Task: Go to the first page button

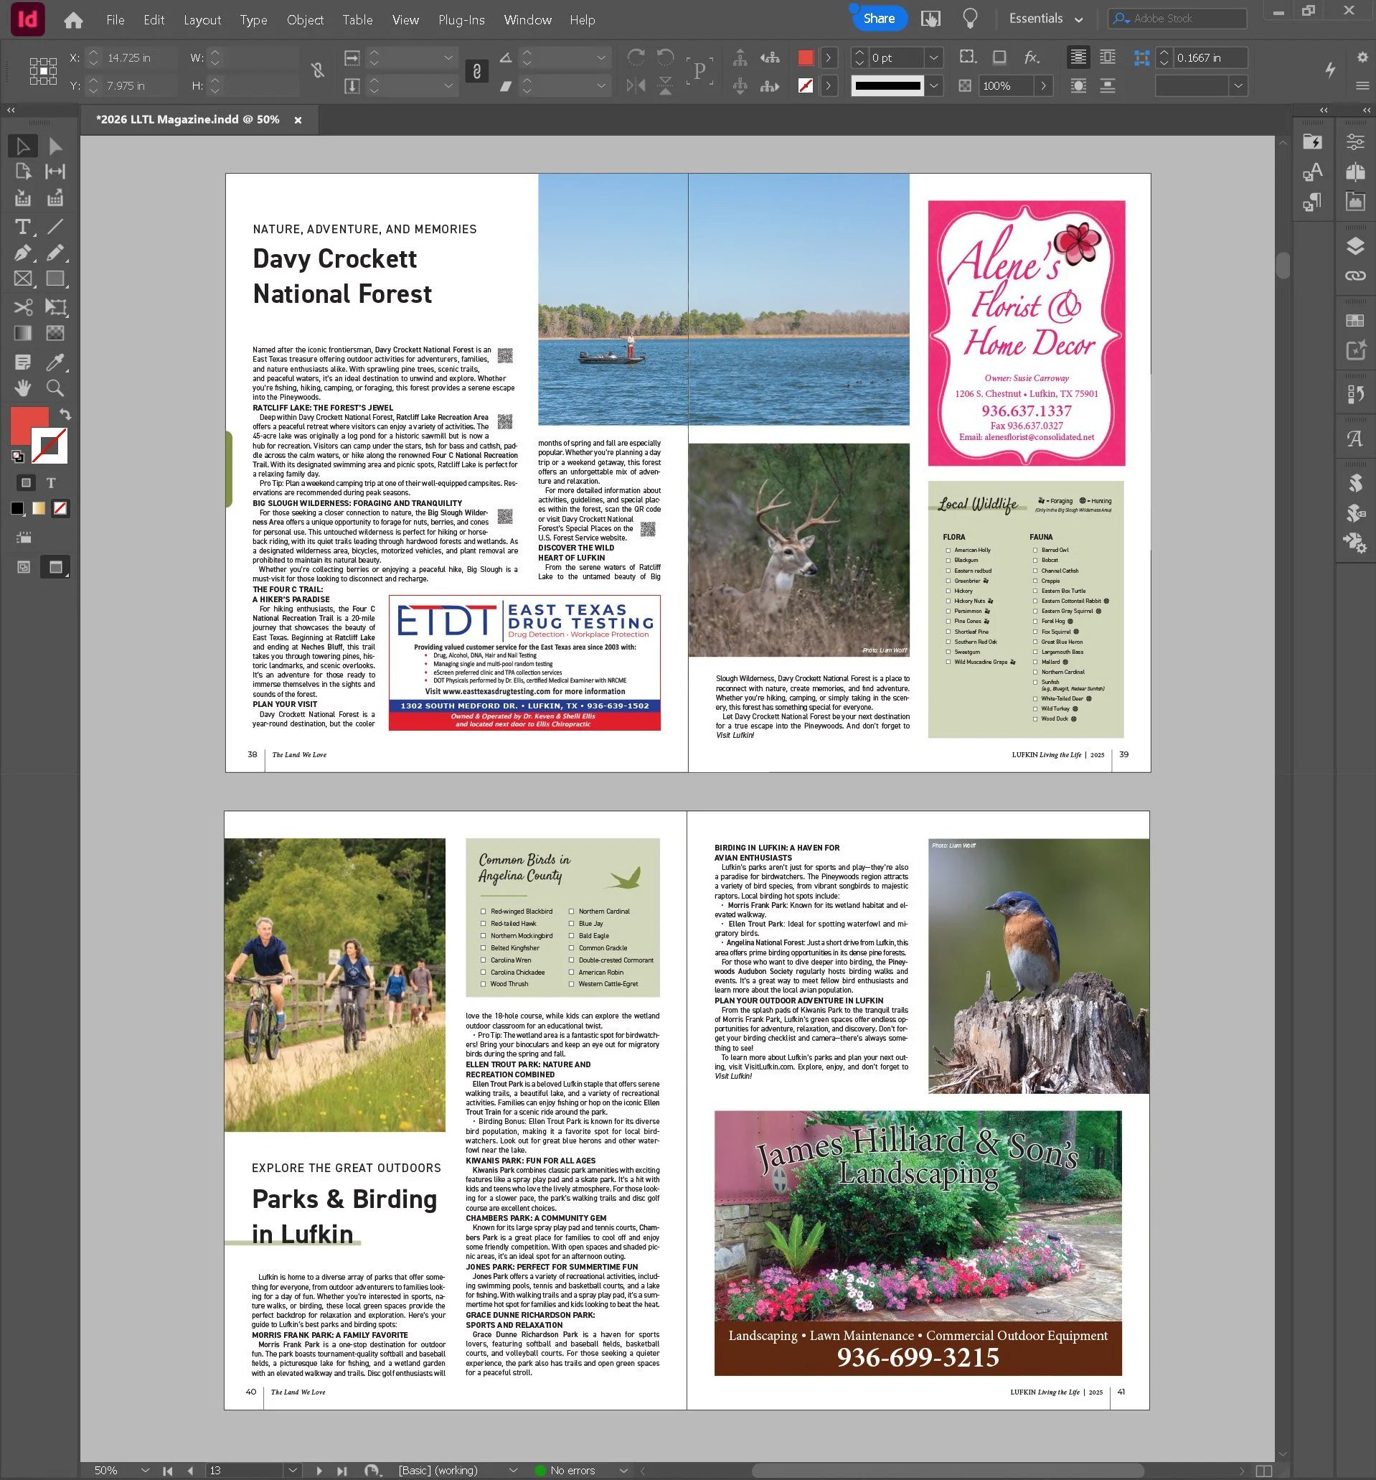Action: click(x=168, y=1471)
